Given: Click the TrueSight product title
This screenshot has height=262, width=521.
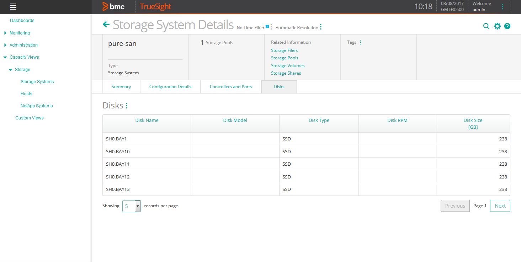Looking at the screenshot, I should click(x=155, y=6).
